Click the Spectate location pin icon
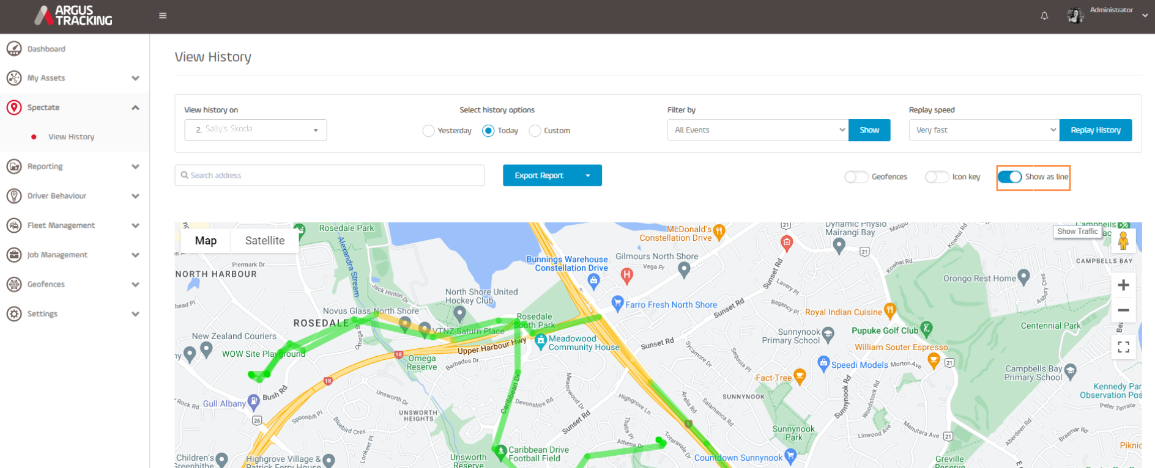Image resolution: width=1155 pixels, height=468 pixels. [14, 108]
